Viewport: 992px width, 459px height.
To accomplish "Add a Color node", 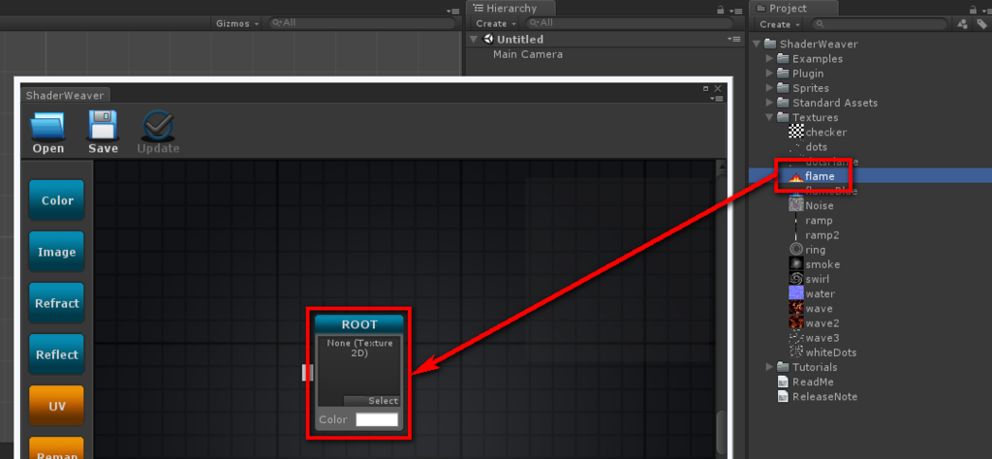I will coord(56,200).
